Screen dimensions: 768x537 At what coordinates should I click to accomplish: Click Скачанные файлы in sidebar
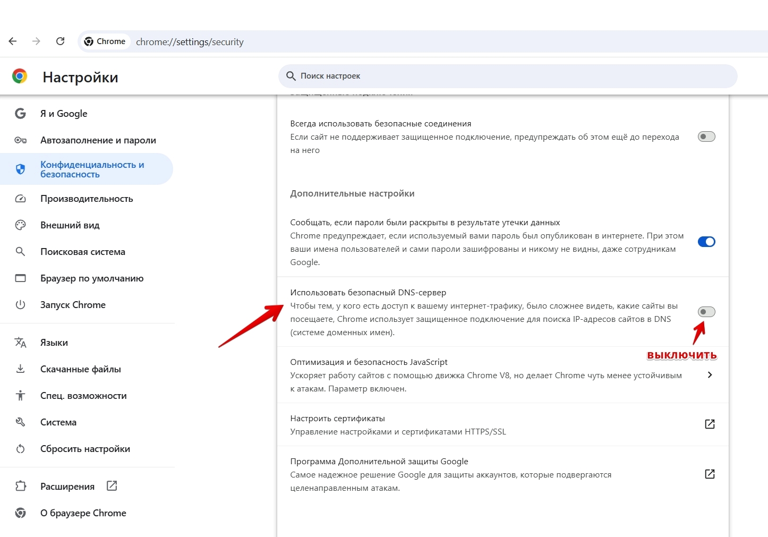click(81, 369)
